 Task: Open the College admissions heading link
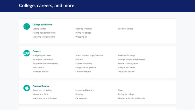click(x=42, y=24)
